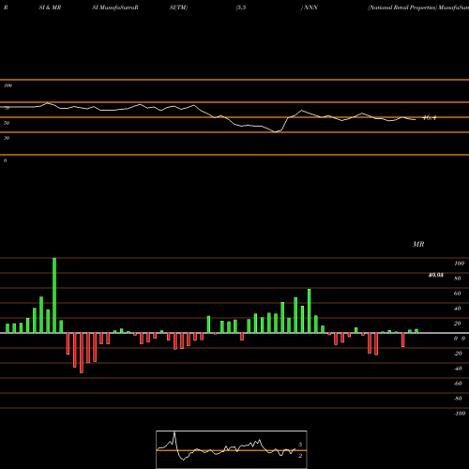469x469 pixels.
Task: Click the 'SI(TM)' title text
Action: [x=178, y=8]
